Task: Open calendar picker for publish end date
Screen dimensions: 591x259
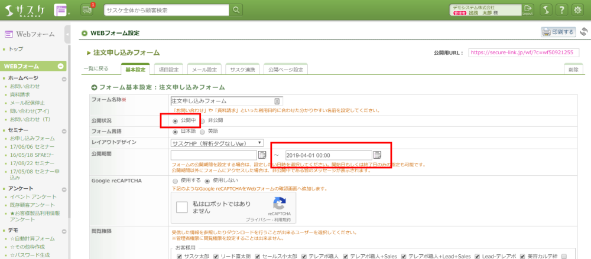Action: click(x=377, y=155)
